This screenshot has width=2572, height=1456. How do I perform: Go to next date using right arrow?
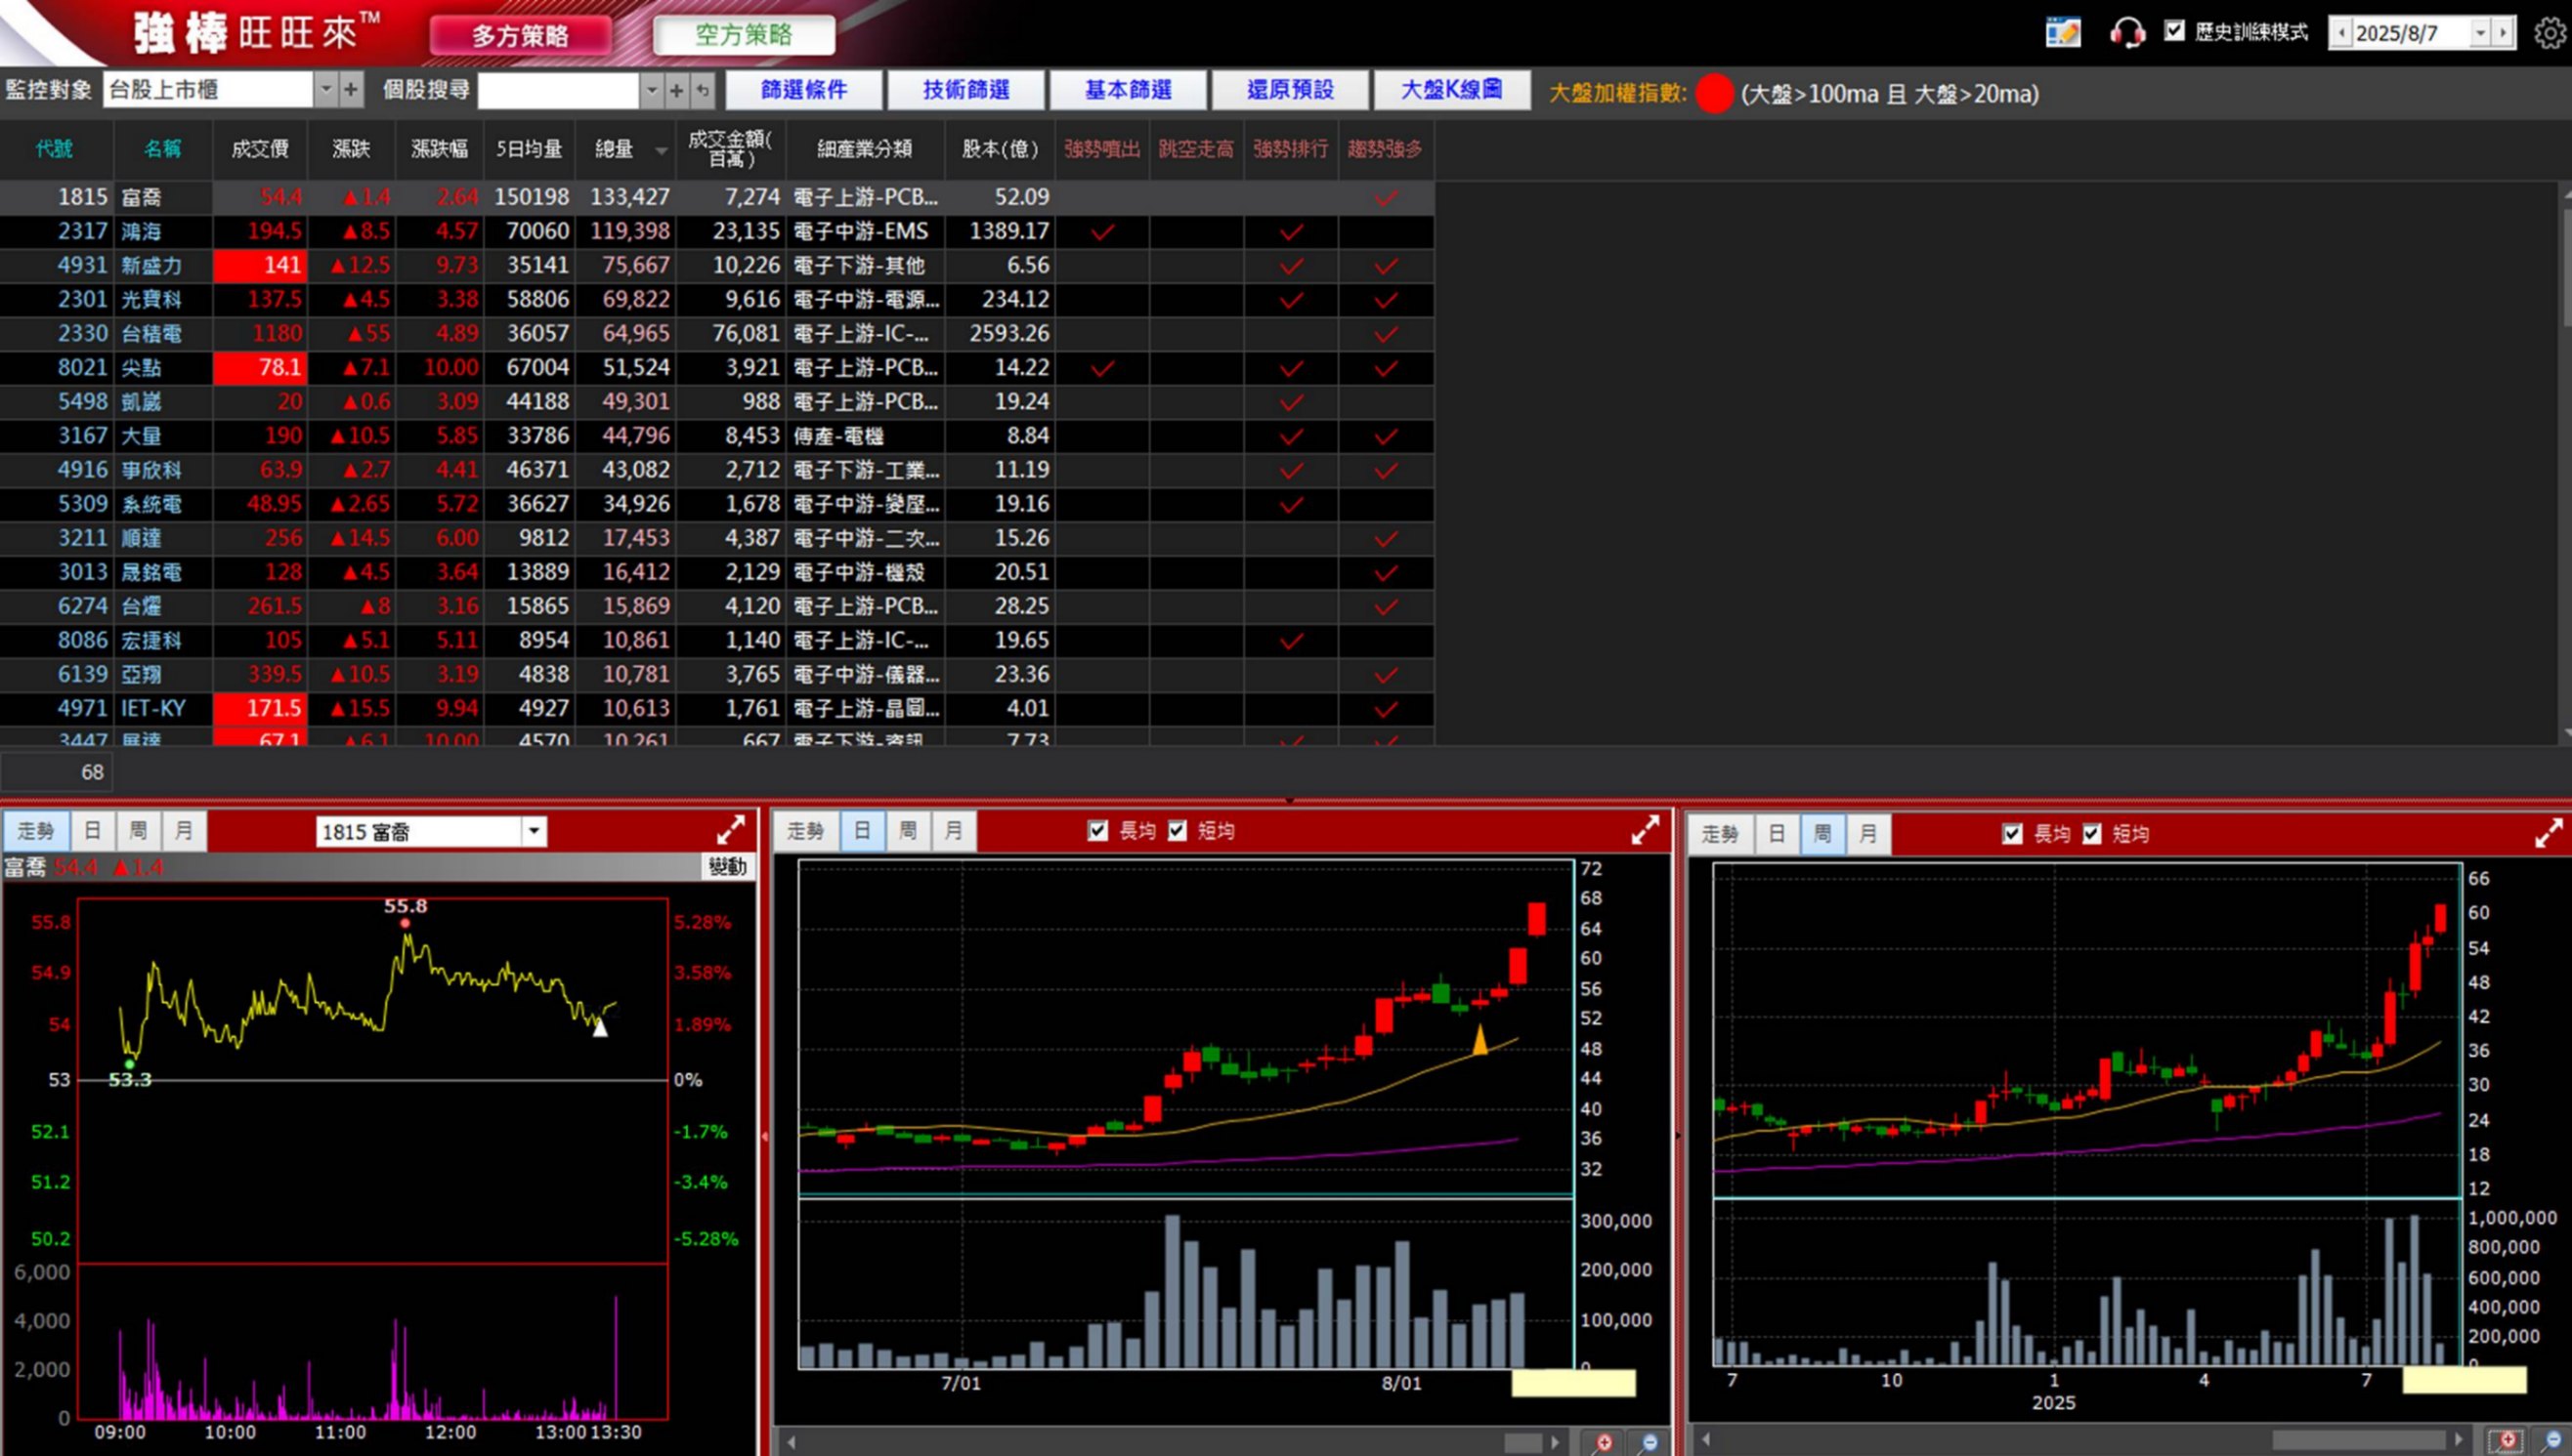pyautogui.click(x=2503, y=33)
